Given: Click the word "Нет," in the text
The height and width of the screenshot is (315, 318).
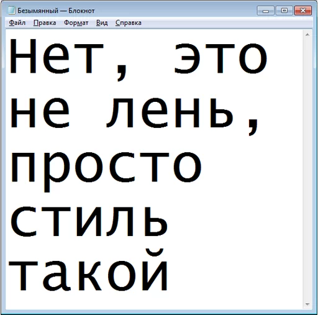Looking at the screenshot, I should [68, 60].
